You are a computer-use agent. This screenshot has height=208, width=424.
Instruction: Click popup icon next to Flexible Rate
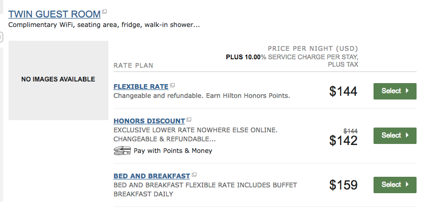pyautogui.click(x=172, y=85)
